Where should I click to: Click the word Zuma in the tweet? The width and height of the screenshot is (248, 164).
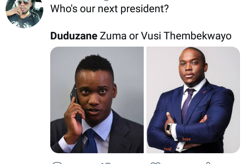[x=113, y=36]
